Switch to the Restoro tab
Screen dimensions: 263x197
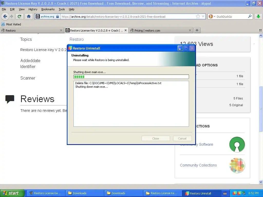coord(32,30)
